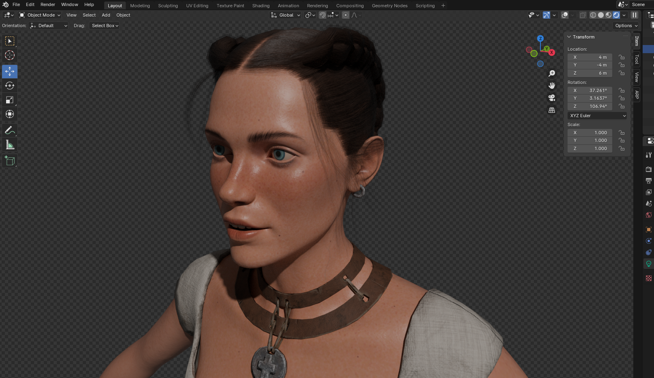Open the Object Mode dropdown
The height and width of the screenshot is (378, 654).
(40, 15)
